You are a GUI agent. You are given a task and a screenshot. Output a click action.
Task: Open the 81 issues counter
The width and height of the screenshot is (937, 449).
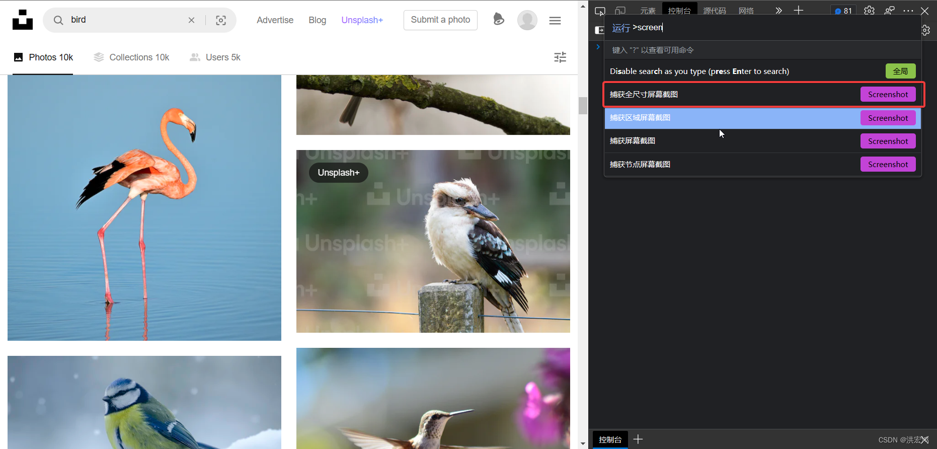tap(843, 11)
